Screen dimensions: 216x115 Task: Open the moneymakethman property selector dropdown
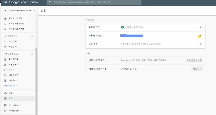20,10
